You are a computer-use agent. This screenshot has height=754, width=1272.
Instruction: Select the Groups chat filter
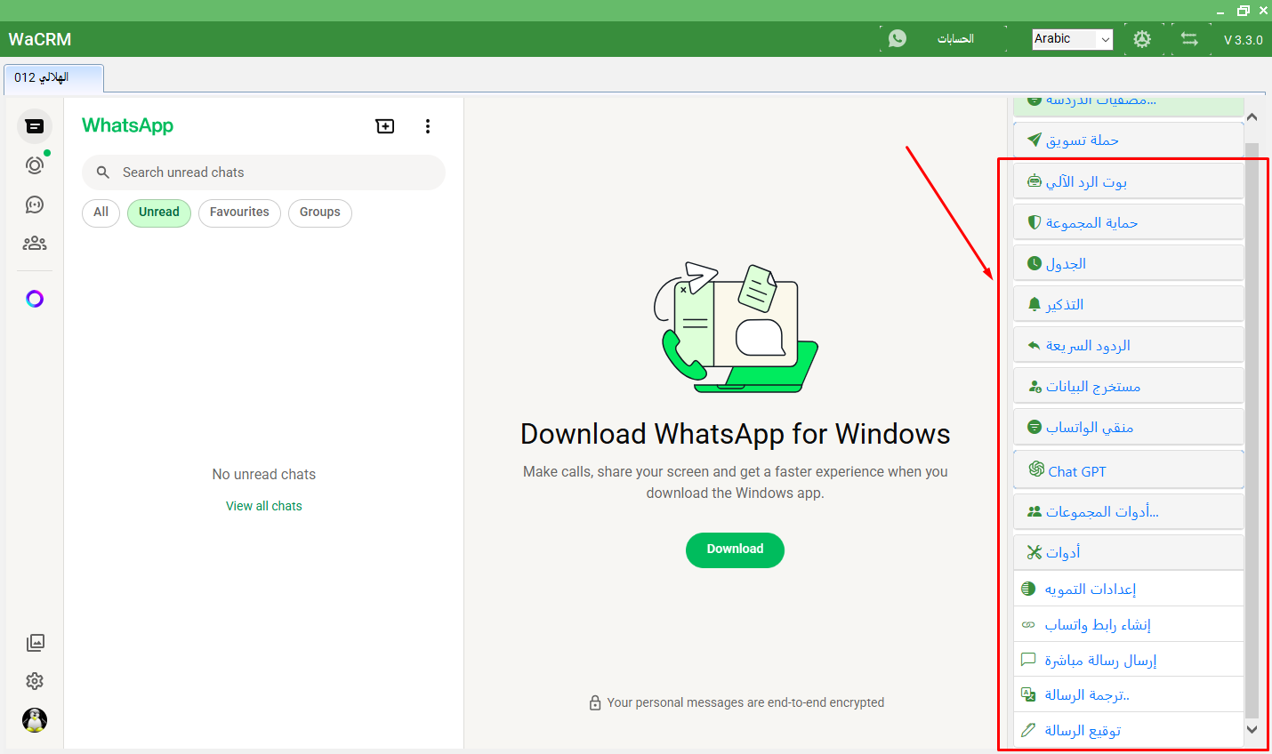tap(319, 213)
